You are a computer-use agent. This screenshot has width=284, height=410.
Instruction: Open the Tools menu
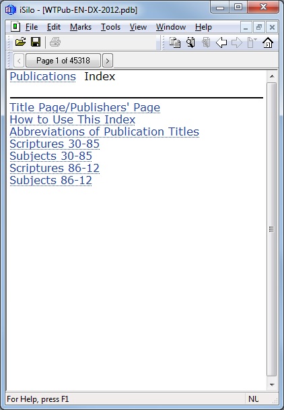(x=110, y=27)
